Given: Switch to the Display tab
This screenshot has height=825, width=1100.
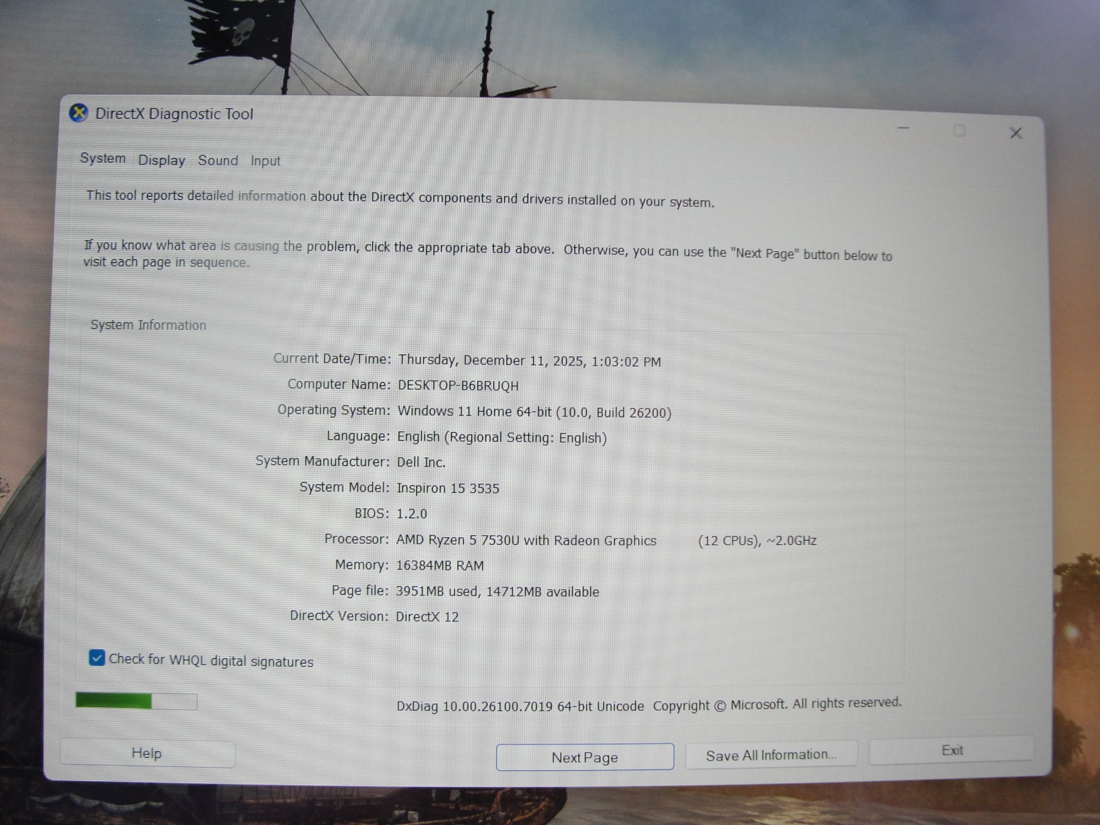Looking at the screenshot, I should (162, 160).
